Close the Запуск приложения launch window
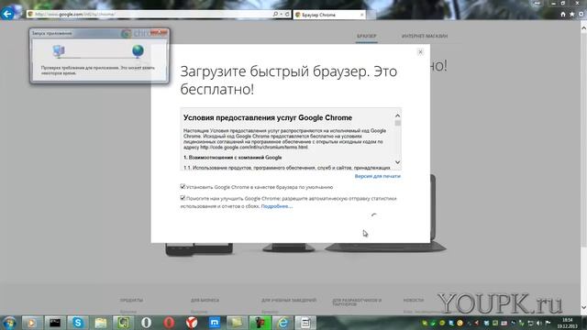This screenshot has width=587, height=330. 159,33
